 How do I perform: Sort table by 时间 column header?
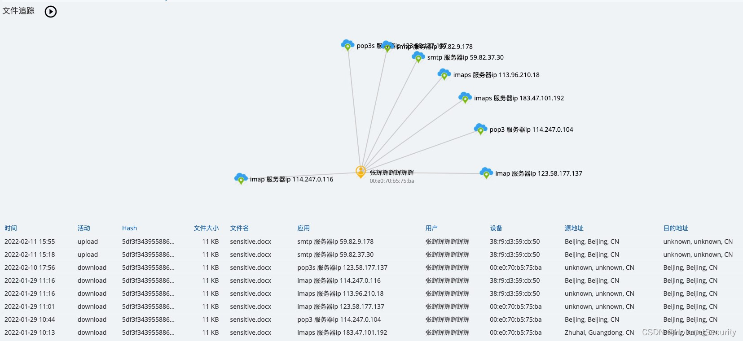click(11, 228)
